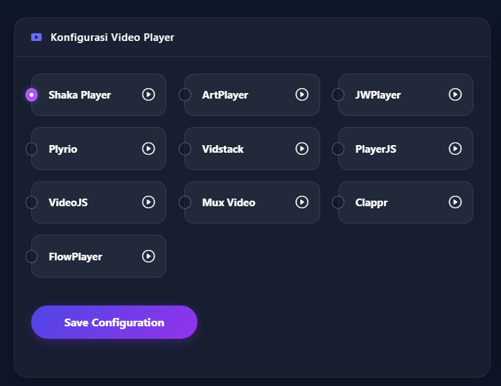
Task: Click the play icon on VideoJS card
Action: point(148,202)
